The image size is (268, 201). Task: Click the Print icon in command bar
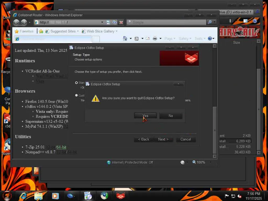coord(155,39)
